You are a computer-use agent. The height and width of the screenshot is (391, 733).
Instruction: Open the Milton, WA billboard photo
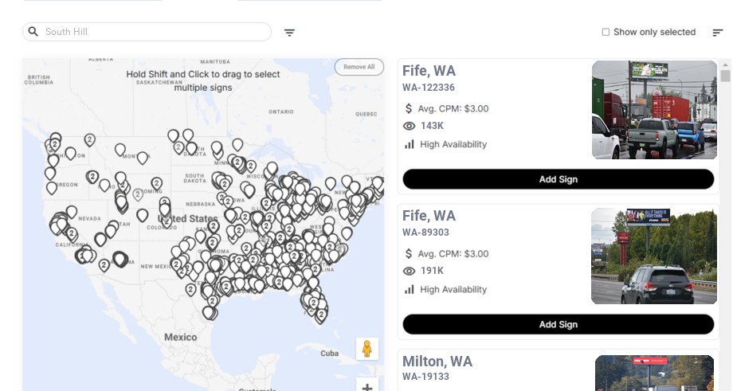(654, 373)
